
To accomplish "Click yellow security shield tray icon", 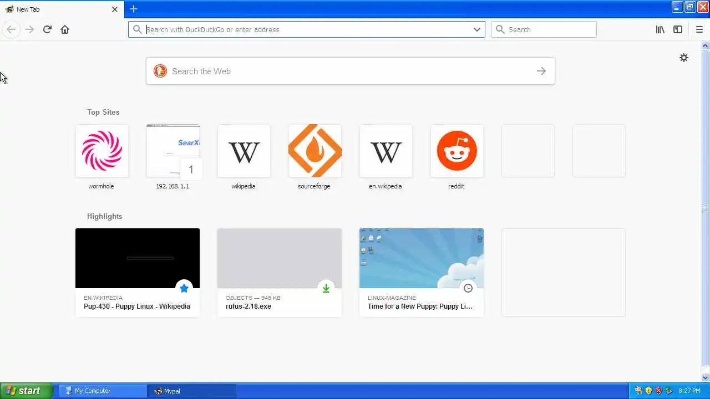I will [x=648, y=391].
